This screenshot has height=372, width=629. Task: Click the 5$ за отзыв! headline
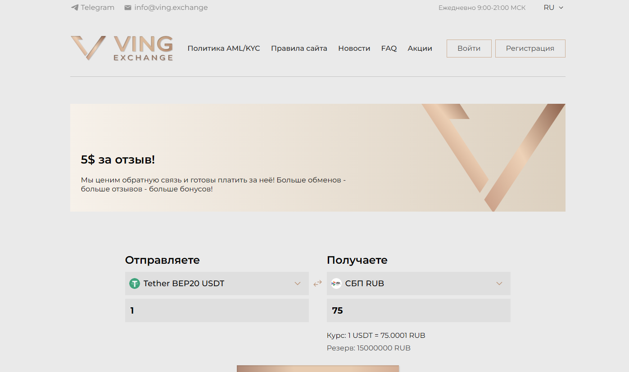118,159
